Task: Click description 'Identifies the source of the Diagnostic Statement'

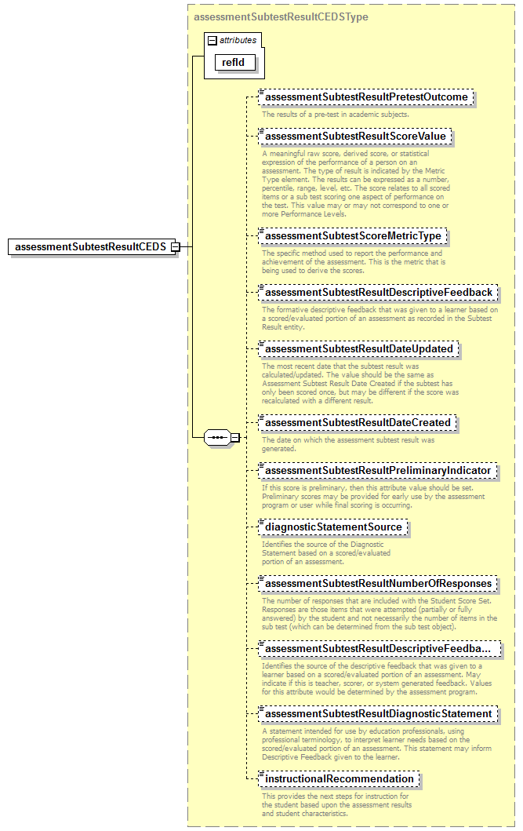Action: [326, 553]
